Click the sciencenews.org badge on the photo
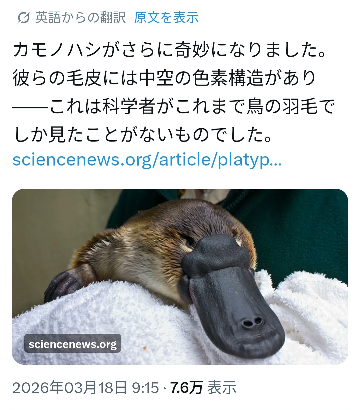 pos(73,343)
